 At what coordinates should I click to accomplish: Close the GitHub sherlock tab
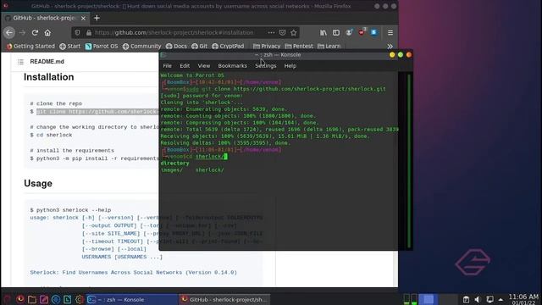click(x=83, y=18)
